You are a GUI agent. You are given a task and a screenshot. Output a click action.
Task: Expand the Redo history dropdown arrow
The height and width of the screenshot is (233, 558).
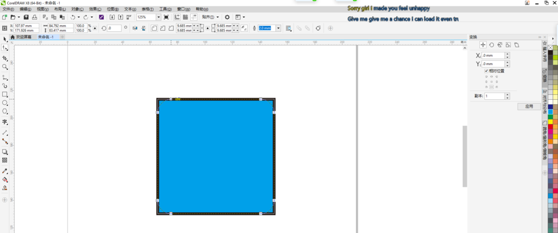92,17
